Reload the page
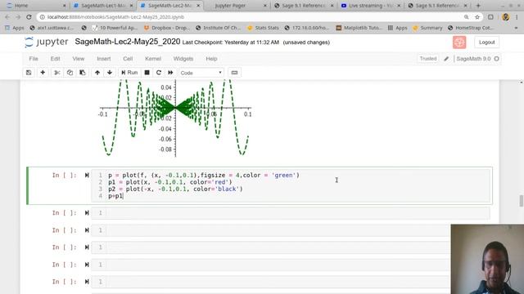 29,17
